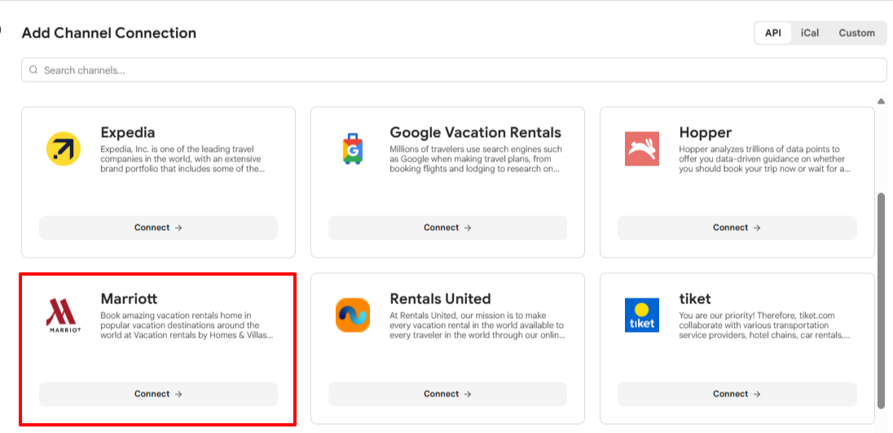
Task: Click the Add Channel Connection heading
Action: tap(109, 33)
